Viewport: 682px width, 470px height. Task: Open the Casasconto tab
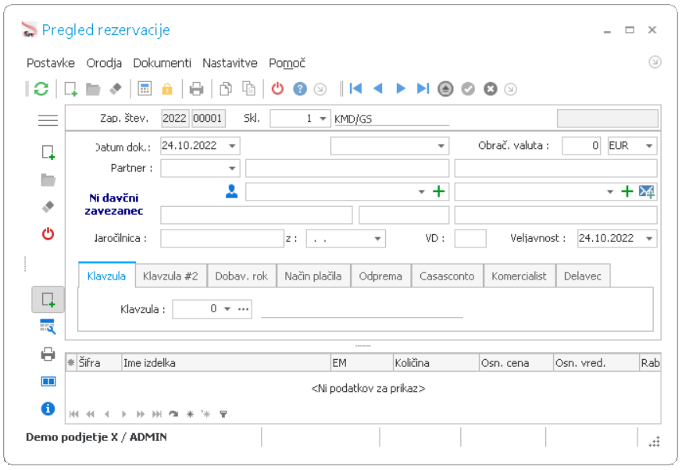pyautogui.click(x=447, y=276)
